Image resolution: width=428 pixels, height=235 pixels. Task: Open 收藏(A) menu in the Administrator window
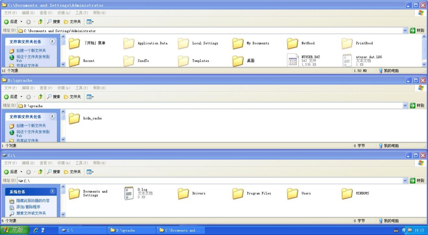coord(64,13)
